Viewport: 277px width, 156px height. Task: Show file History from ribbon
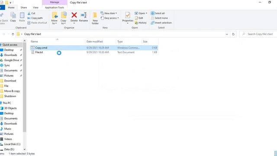141,23
